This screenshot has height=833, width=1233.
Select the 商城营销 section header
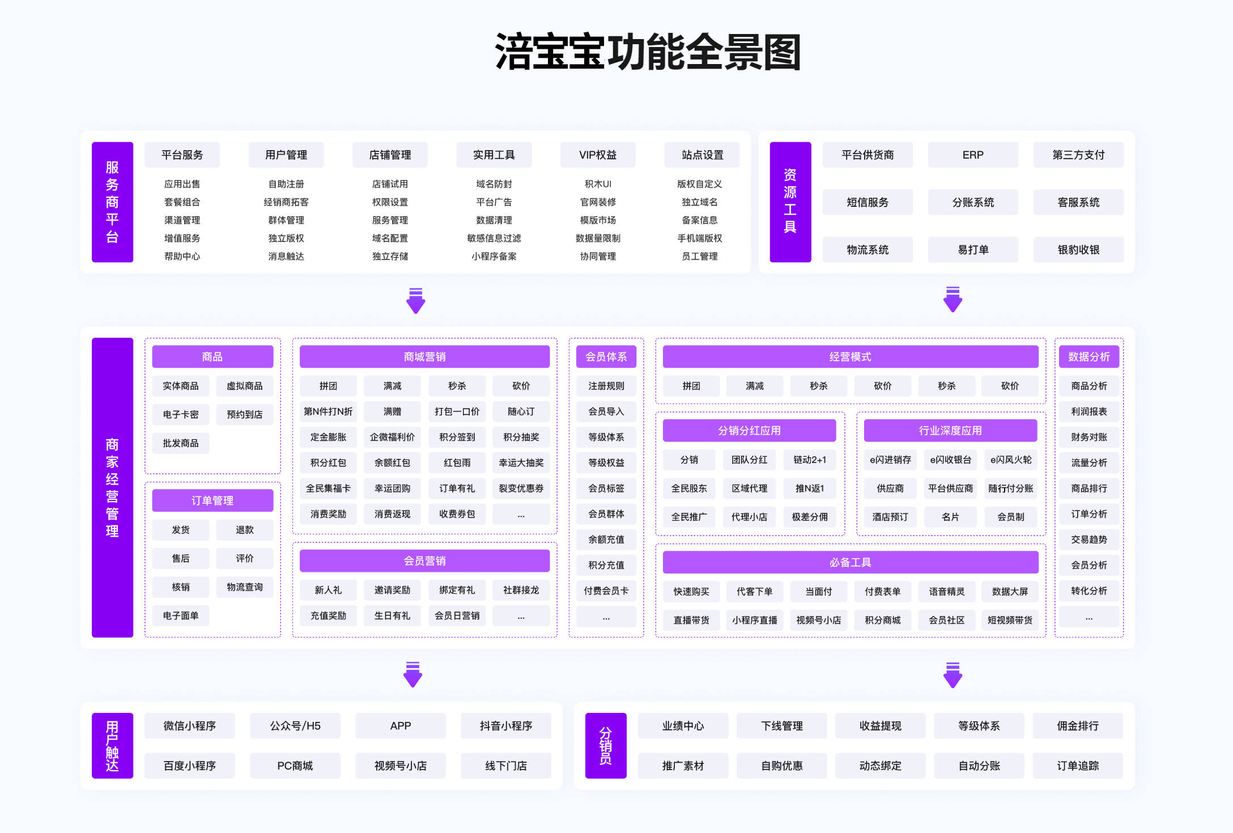424,357
